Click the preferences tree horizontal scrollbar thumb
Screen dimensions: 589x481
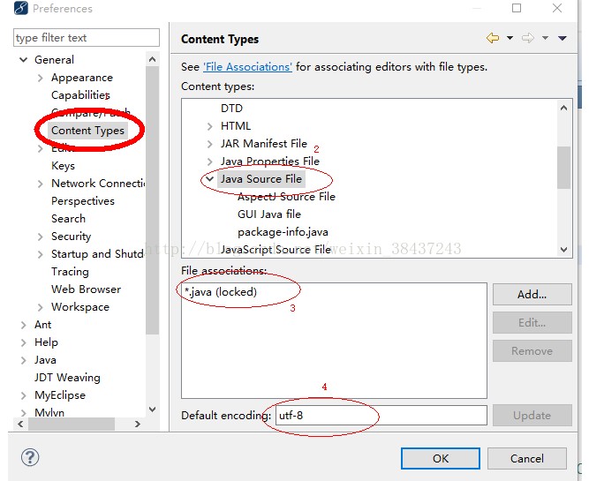click(x=71, y=424)
